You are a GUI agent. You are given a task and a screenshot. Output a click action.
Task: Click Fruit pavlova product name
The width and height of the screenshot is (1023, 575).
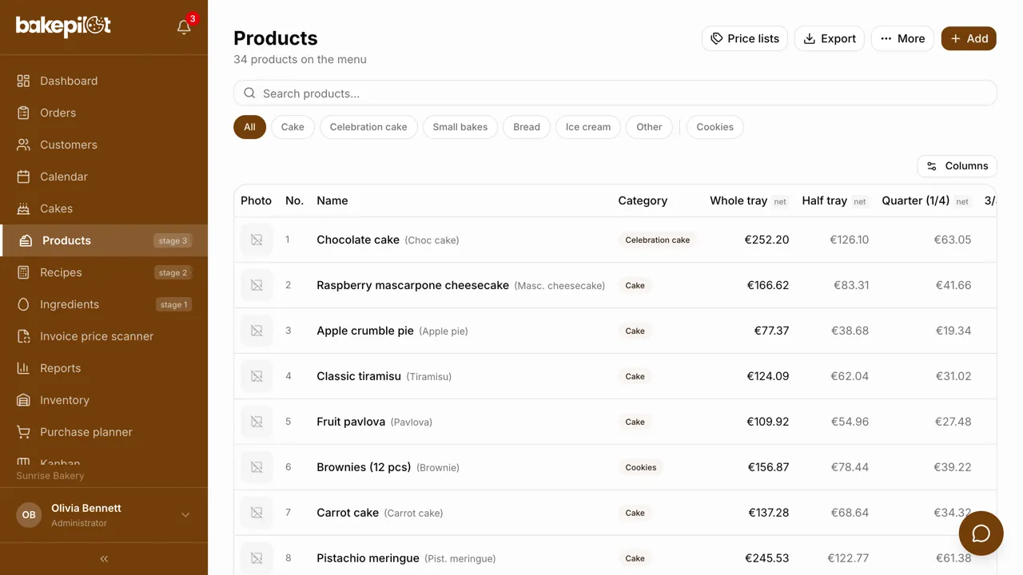pos(351,422)
